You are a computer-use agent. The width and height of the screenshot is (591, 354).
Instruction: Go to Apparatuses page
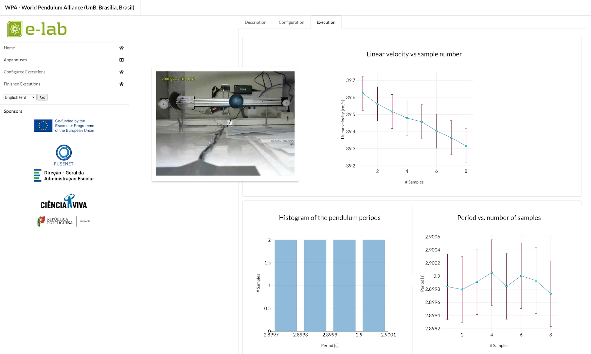point(15,60)
